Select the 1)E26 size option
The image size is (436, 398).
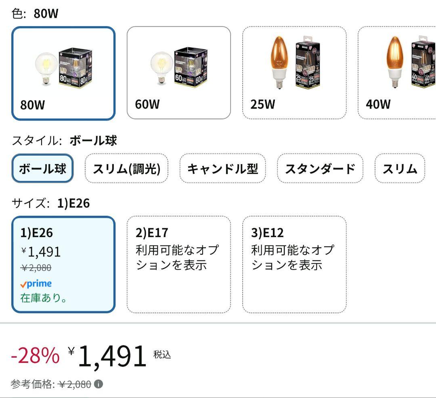point(63,265)
